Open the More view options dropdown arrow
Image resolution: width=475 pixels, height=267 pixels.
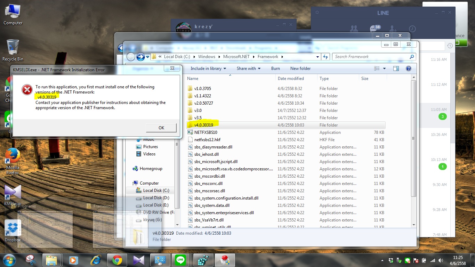pyautogui.click(x=384, y=68)
